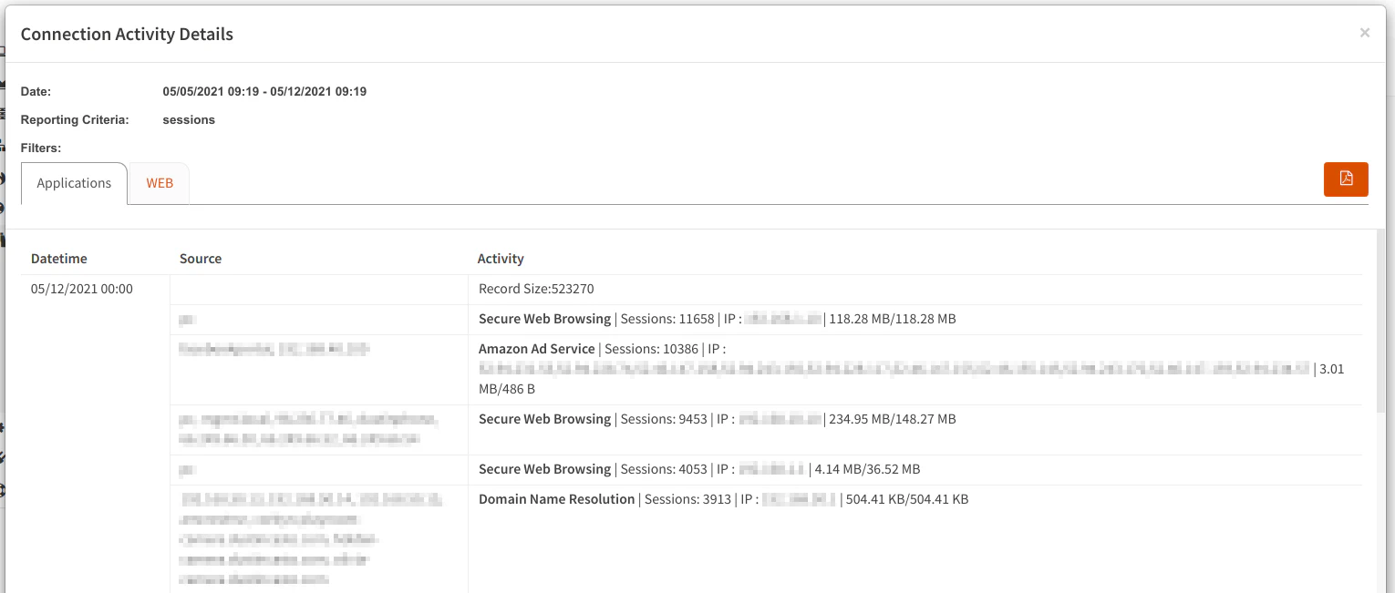Select the 05/12/2021 00:00 datetime cell

[82, 289]
